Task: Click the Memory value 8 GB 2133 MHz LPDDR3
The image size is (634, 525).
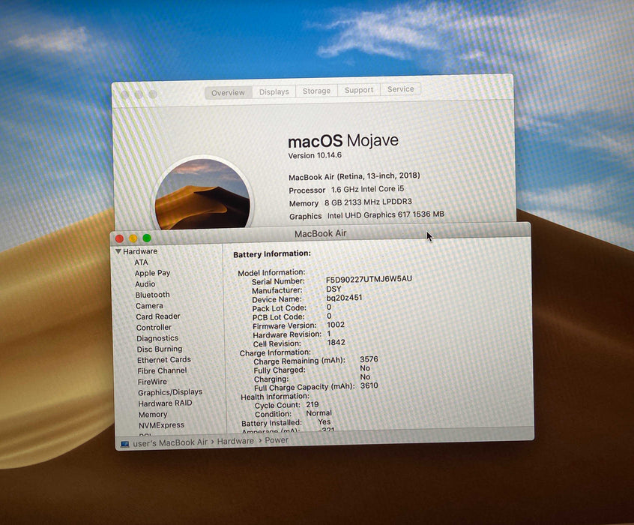Action: click(x=369, y=202)
